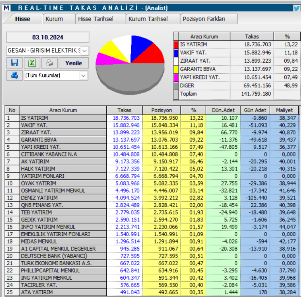This screenshot has height=297, width=301.
Task: Click the GARANTI BBVA summary table row
Action: 237,69
